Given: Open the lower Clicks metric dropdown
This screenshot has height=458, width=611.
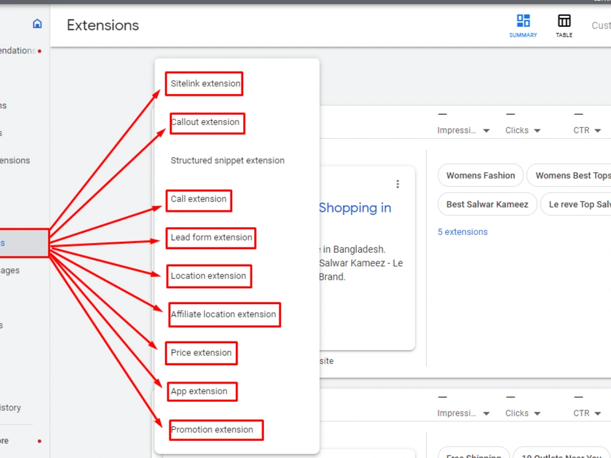Looking at the screenshot, I should click(522, 413).
